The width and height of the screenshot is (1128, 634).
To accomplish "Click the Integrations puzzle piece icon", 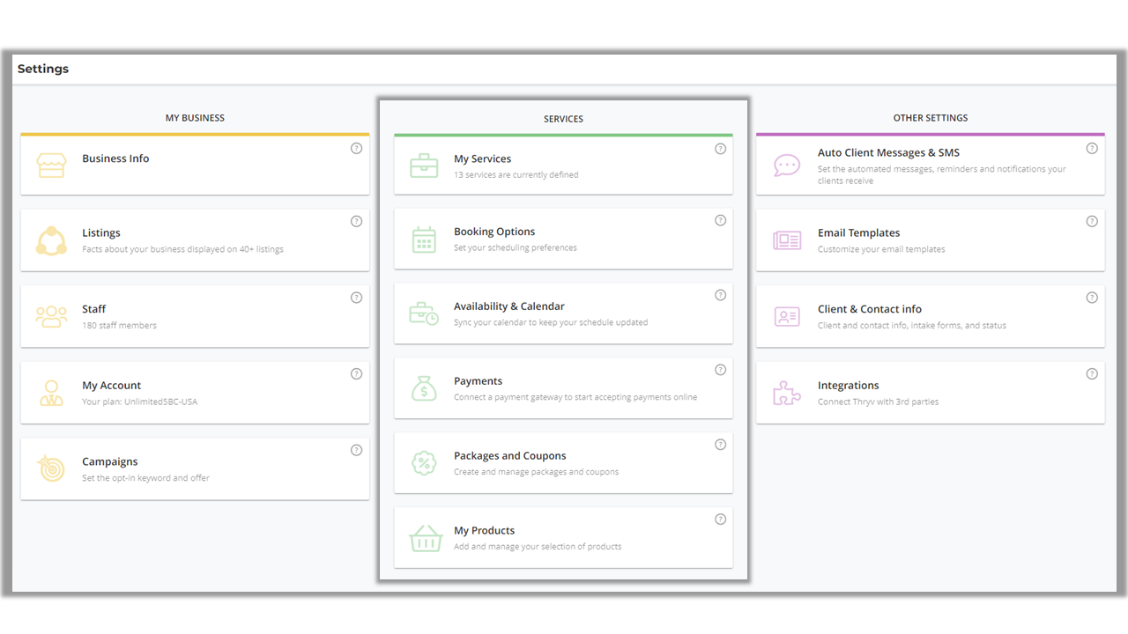I will click(x=786, y=393).
